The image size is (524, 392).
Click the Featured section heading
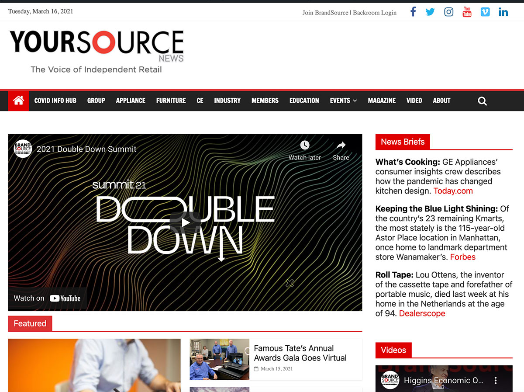(30, 324)
